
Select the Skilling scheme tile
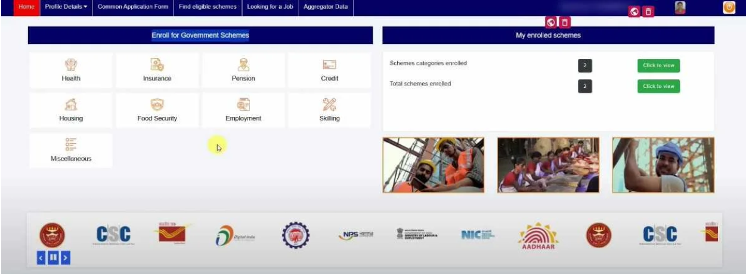coord(329,110)
